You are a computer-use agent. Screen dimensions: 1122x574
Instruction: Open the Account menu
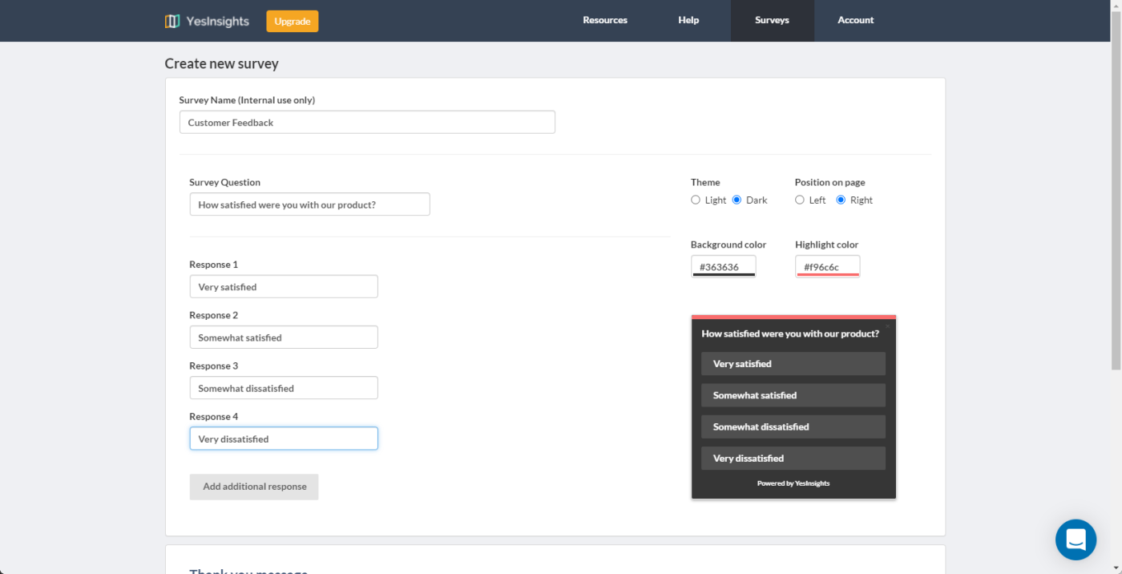[x=855, y=20]
